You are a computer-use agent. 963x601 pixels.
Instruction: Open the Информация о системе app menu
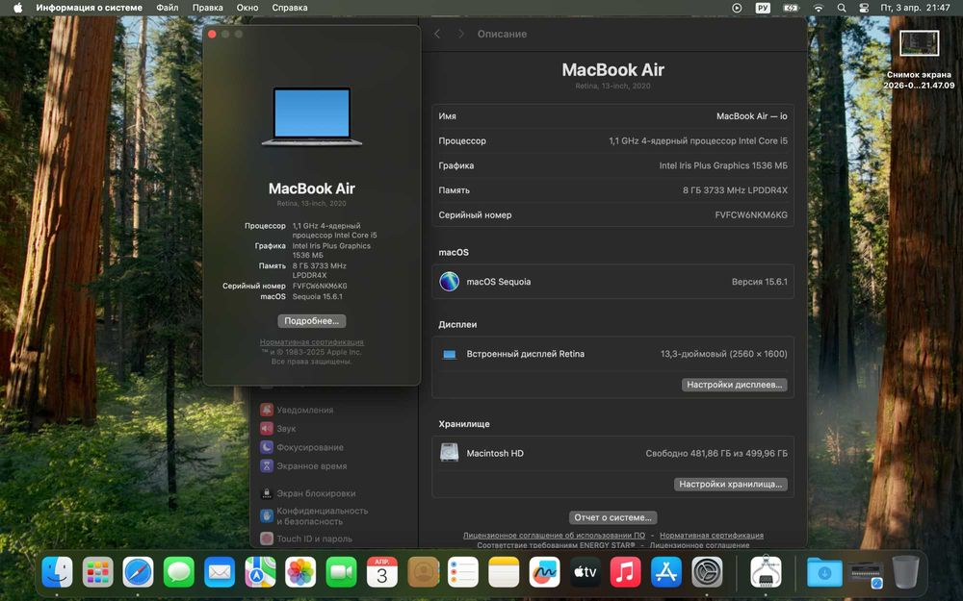point(89,8)
